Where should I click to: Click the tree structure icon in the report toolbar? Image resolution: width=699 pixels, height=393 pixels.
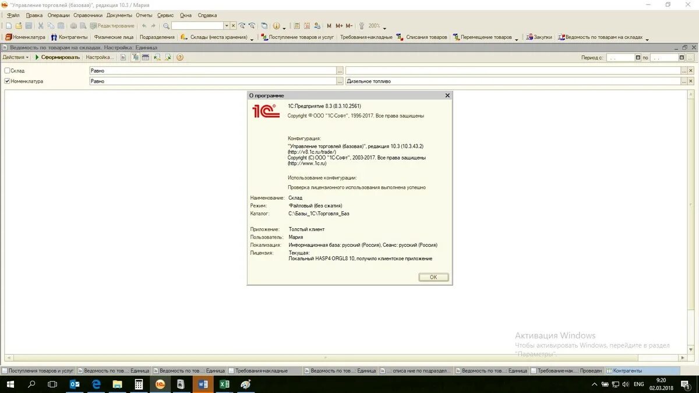(x=135, y=57)
